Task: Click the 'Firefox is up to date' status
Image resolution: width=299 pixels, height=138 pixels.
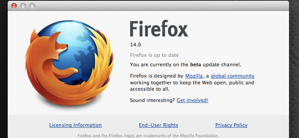Action: click(154, 55)
